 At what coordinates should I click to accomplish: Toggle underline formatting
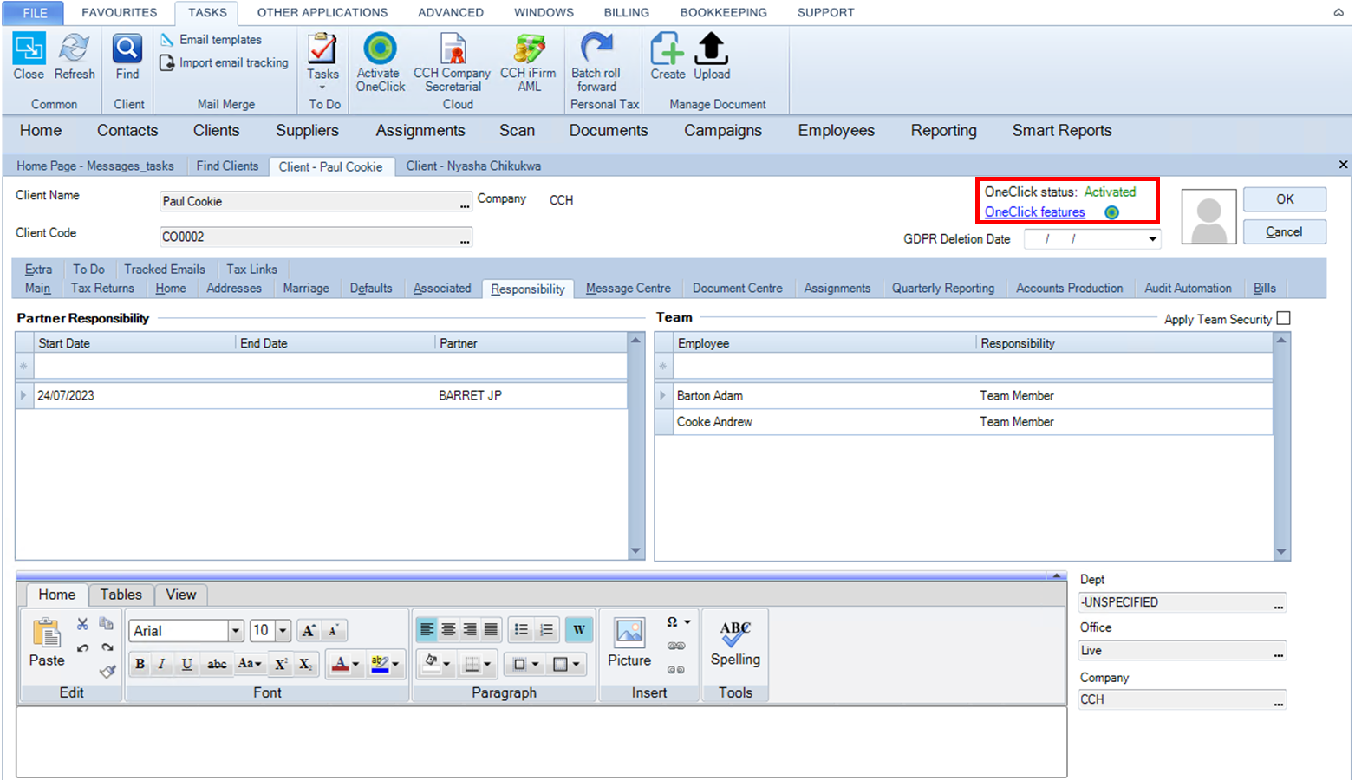click(x=186, y=664)
